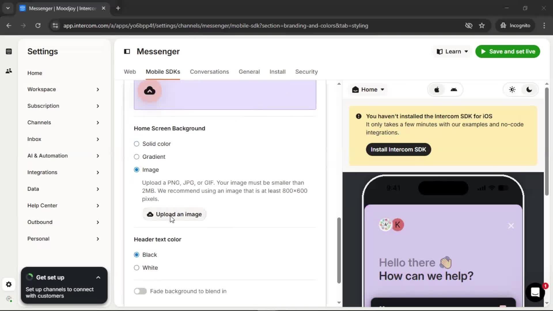Image resolution: width=553 pixels, height=311 pixels.
Task: Open Chrome three-dot menu
Action: point(544,26)
